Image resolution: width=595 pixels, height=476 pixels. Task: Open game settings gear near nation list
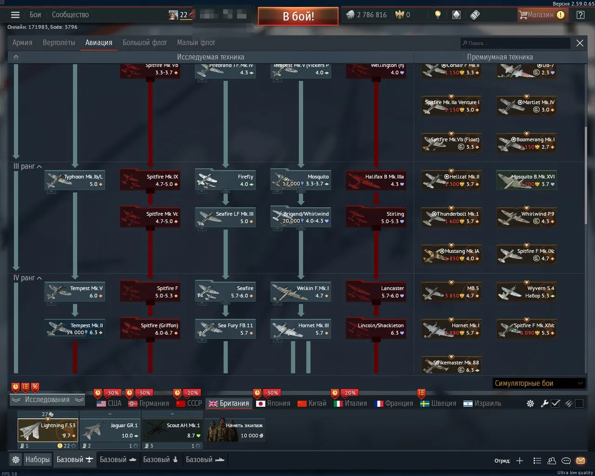[530, 403]
